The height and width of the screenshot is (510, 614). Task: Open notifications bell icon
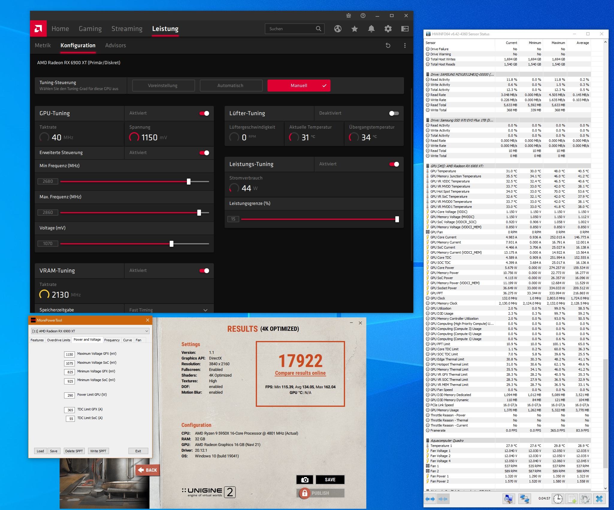coord(371,29)
